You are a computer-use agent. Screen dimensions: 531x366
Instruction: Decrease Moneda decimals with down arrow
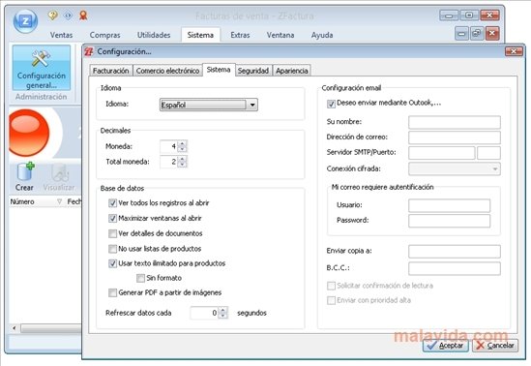(183, 149)
